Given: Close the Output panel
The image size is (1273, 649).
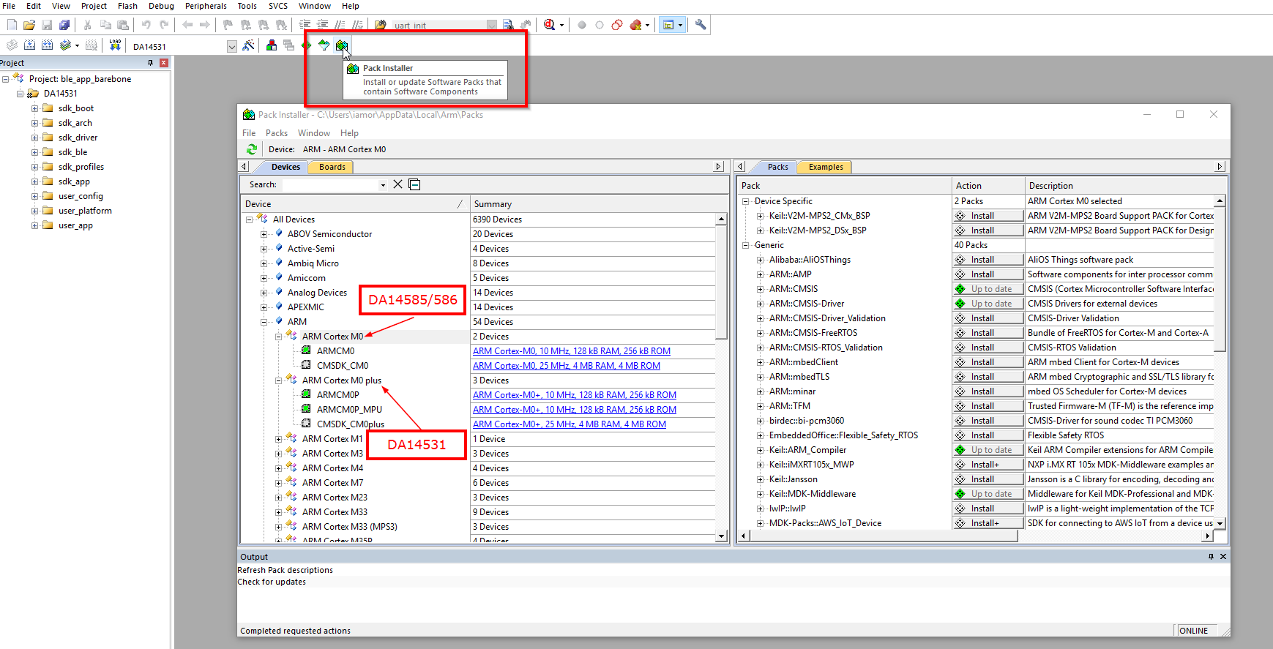Looking at the screenshot, I should click(x=1223, y=557).
